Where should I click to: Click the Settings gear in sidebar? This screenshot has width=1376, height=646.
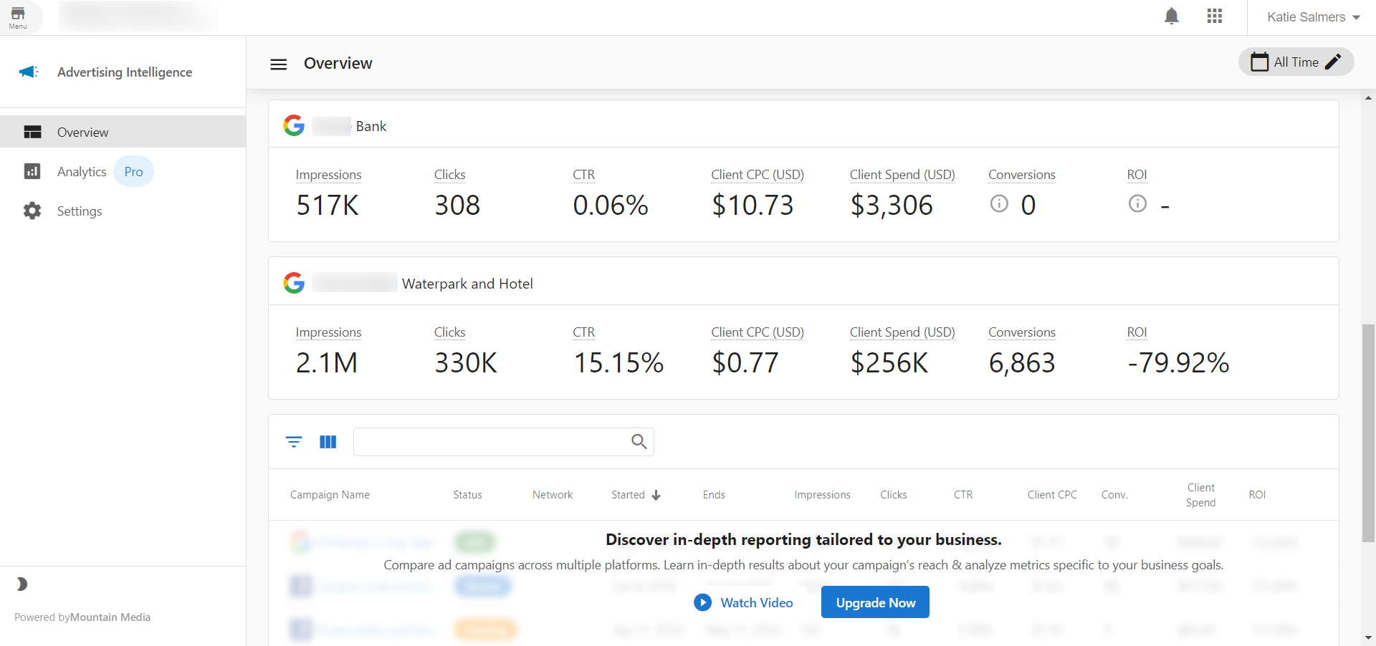click(32, 211)
